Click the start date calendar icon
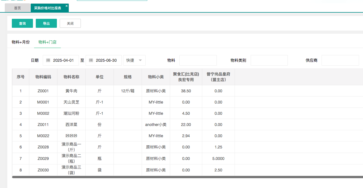Image resolution: width=363 pixels, height=188 pixels. (x=48, y=60)
